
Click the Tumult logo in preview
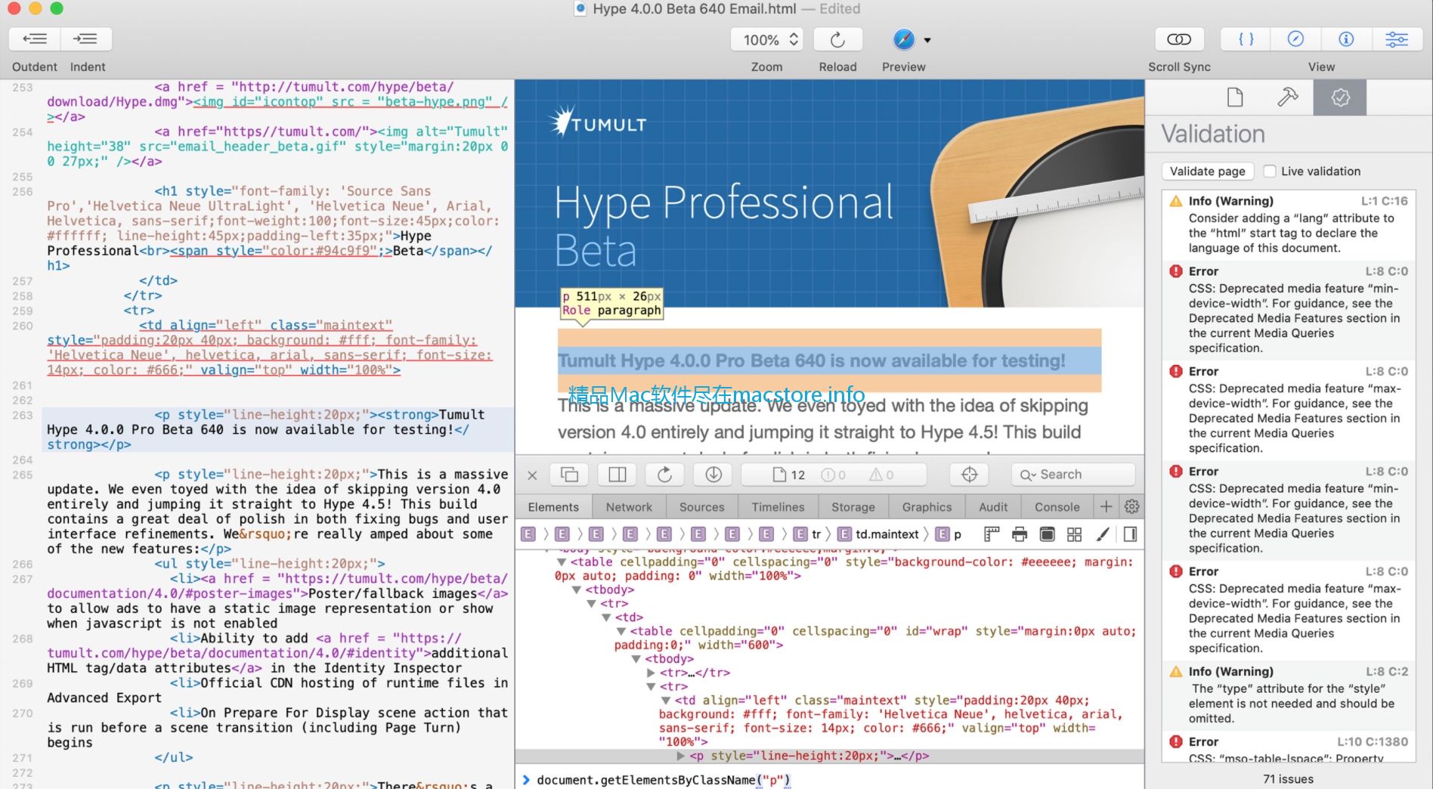pyautogui.click(x=597, y=122)
